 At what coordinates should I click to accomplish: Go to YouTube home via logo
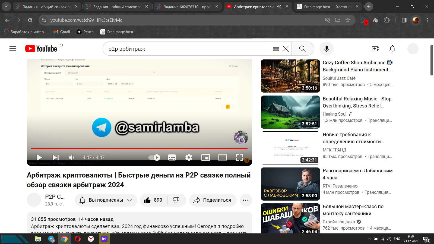coord(41,49)
